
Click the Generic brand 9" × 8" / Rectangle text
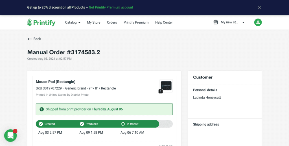91,88
